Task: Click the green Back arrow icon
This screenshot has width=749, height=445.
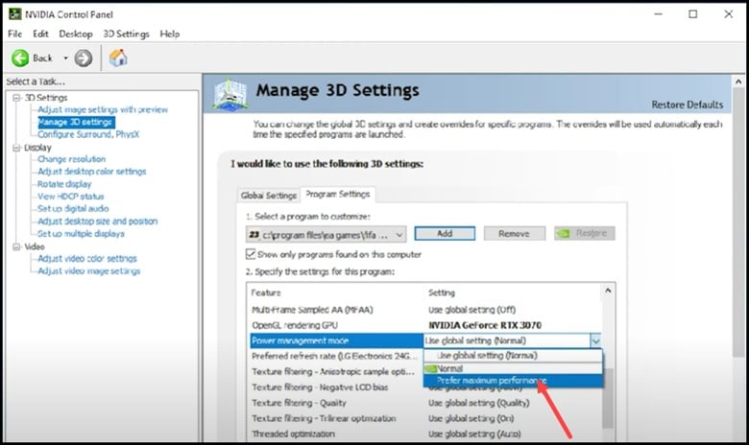Action: click(19, 59)
